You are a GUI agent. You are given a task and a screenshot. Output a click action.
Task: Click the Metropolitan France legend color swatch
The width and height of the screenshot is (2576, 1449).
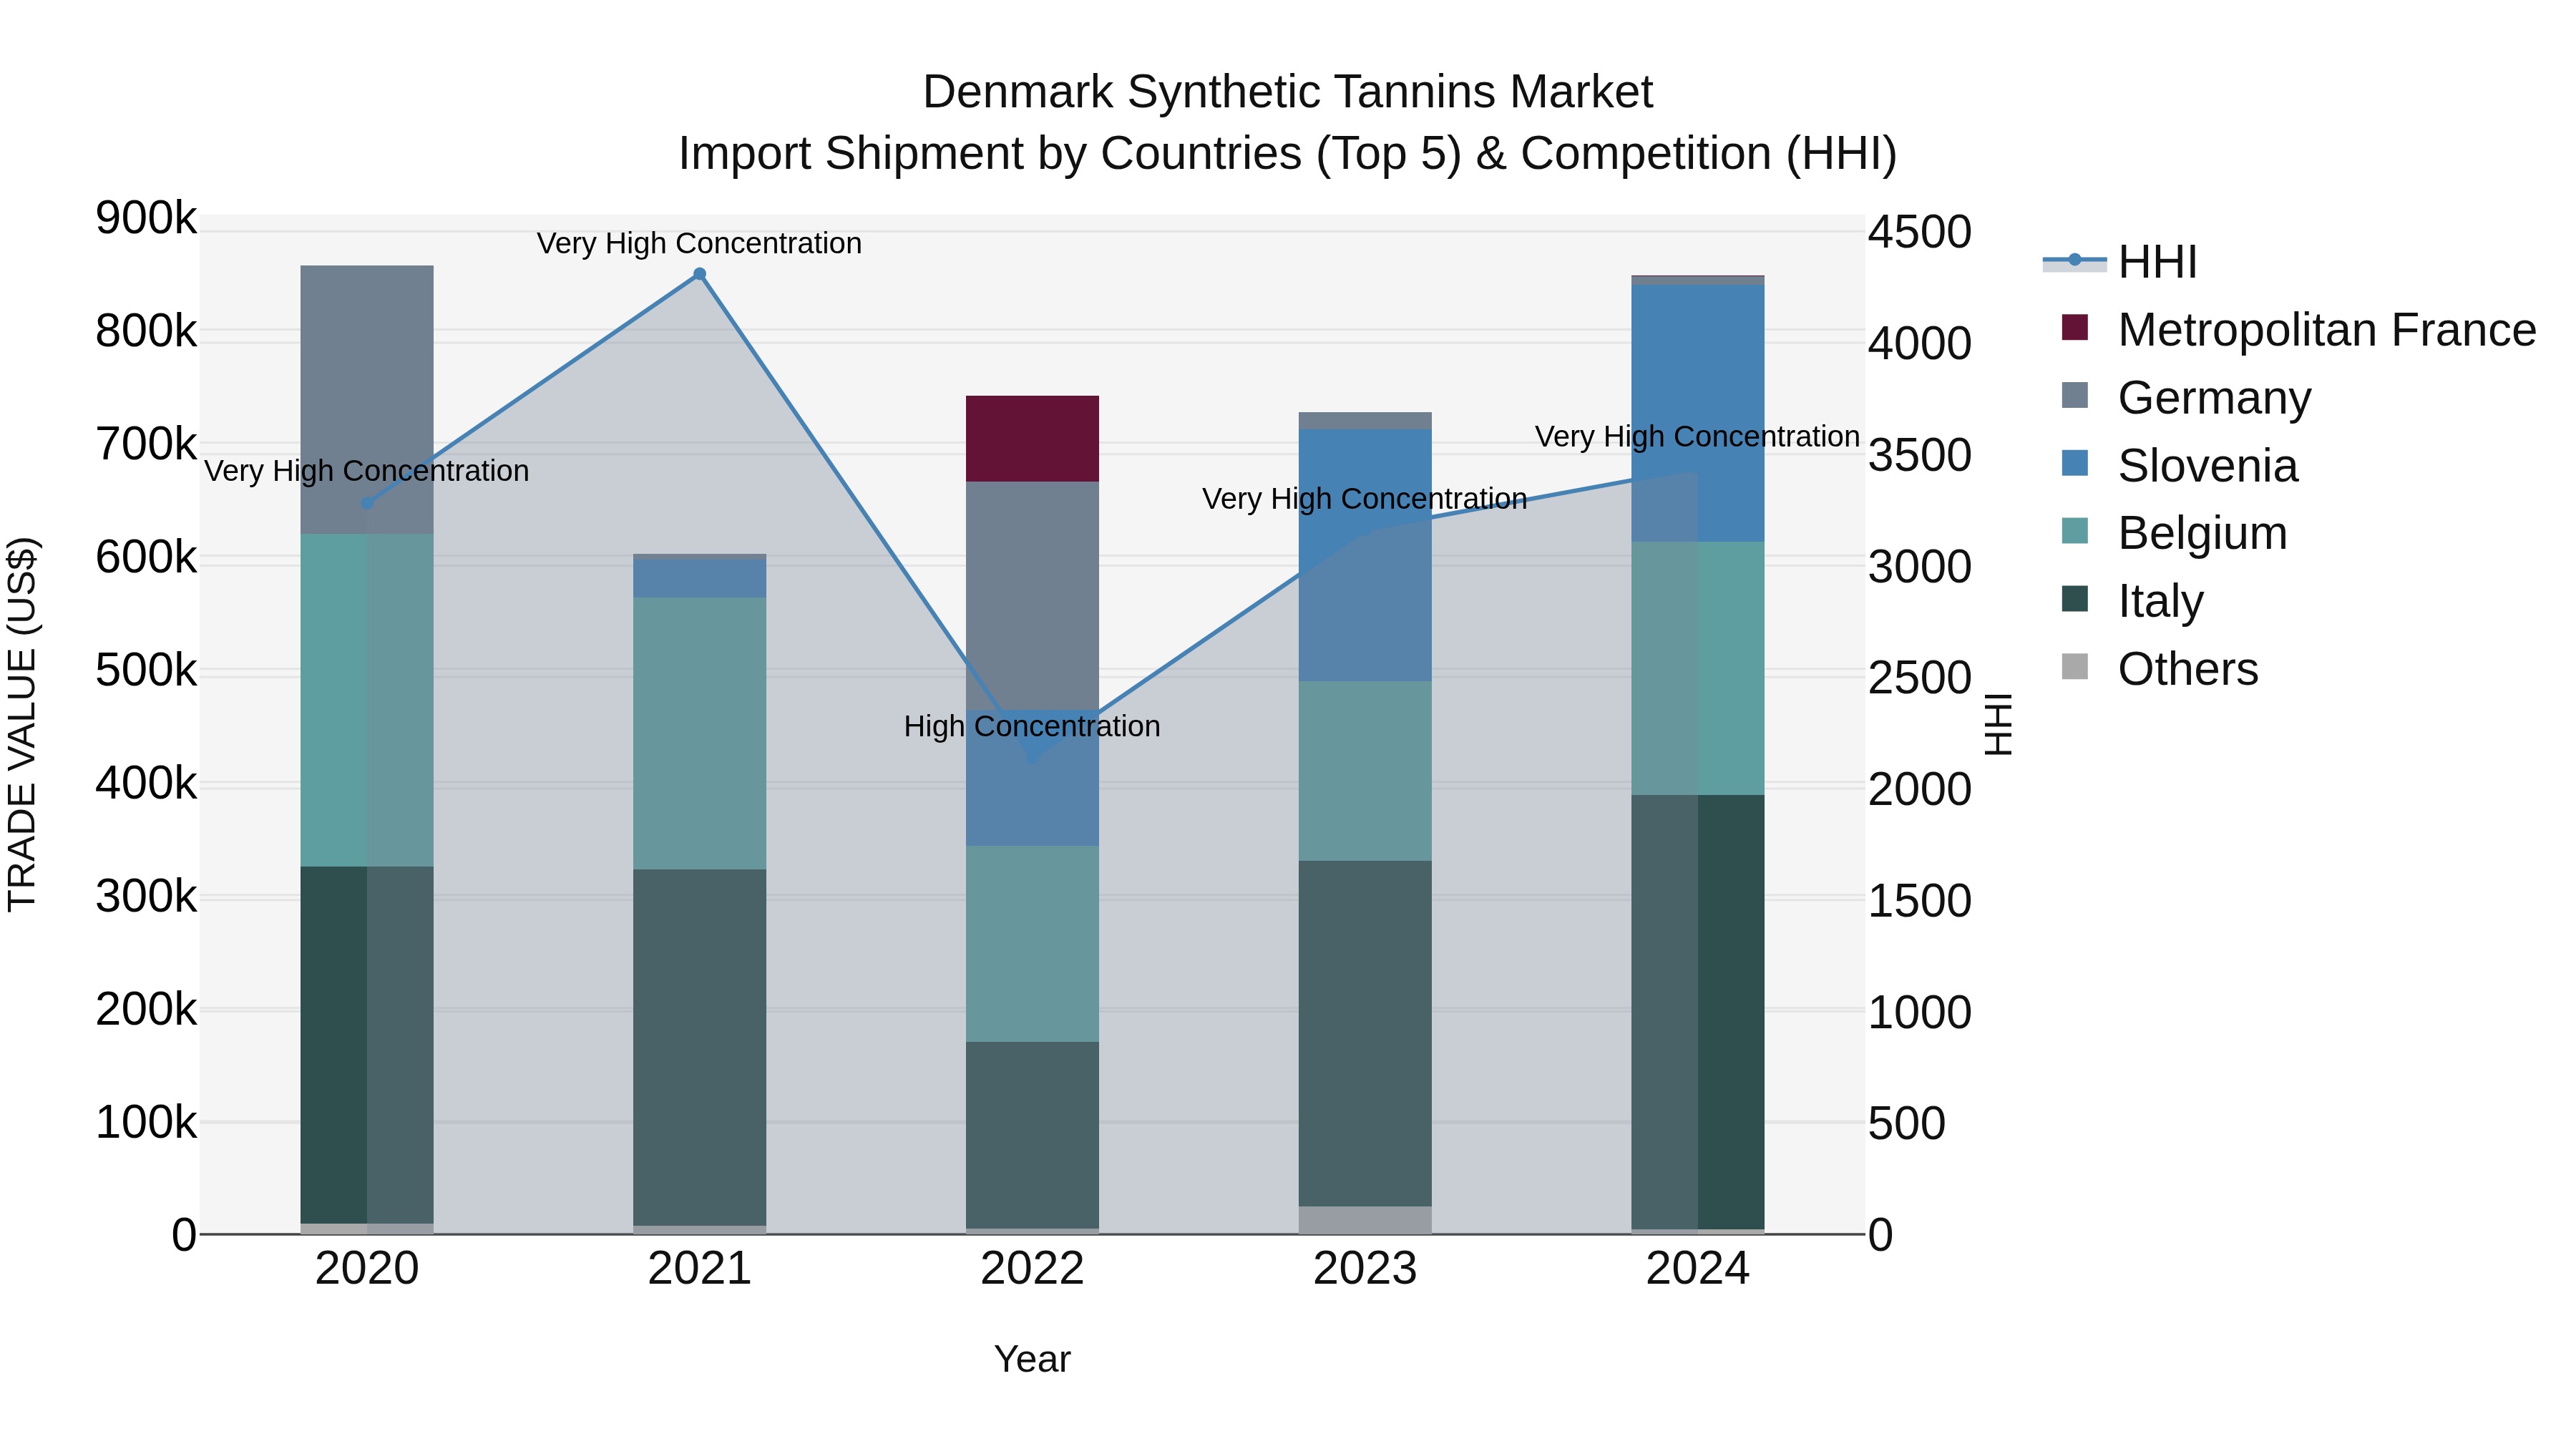2075,328
